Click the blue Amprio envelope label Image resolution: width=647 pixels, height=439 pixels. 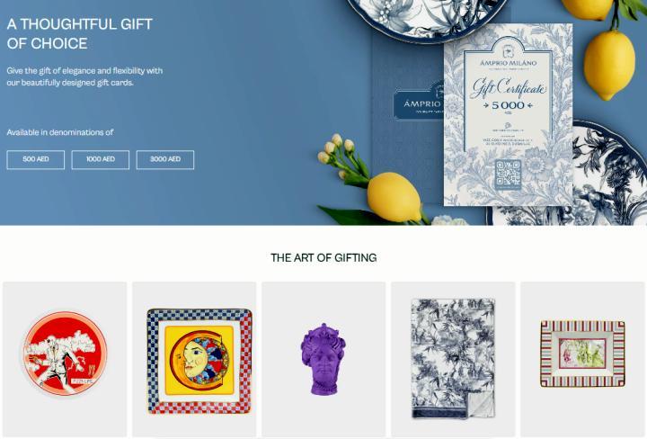pos(419,103)
